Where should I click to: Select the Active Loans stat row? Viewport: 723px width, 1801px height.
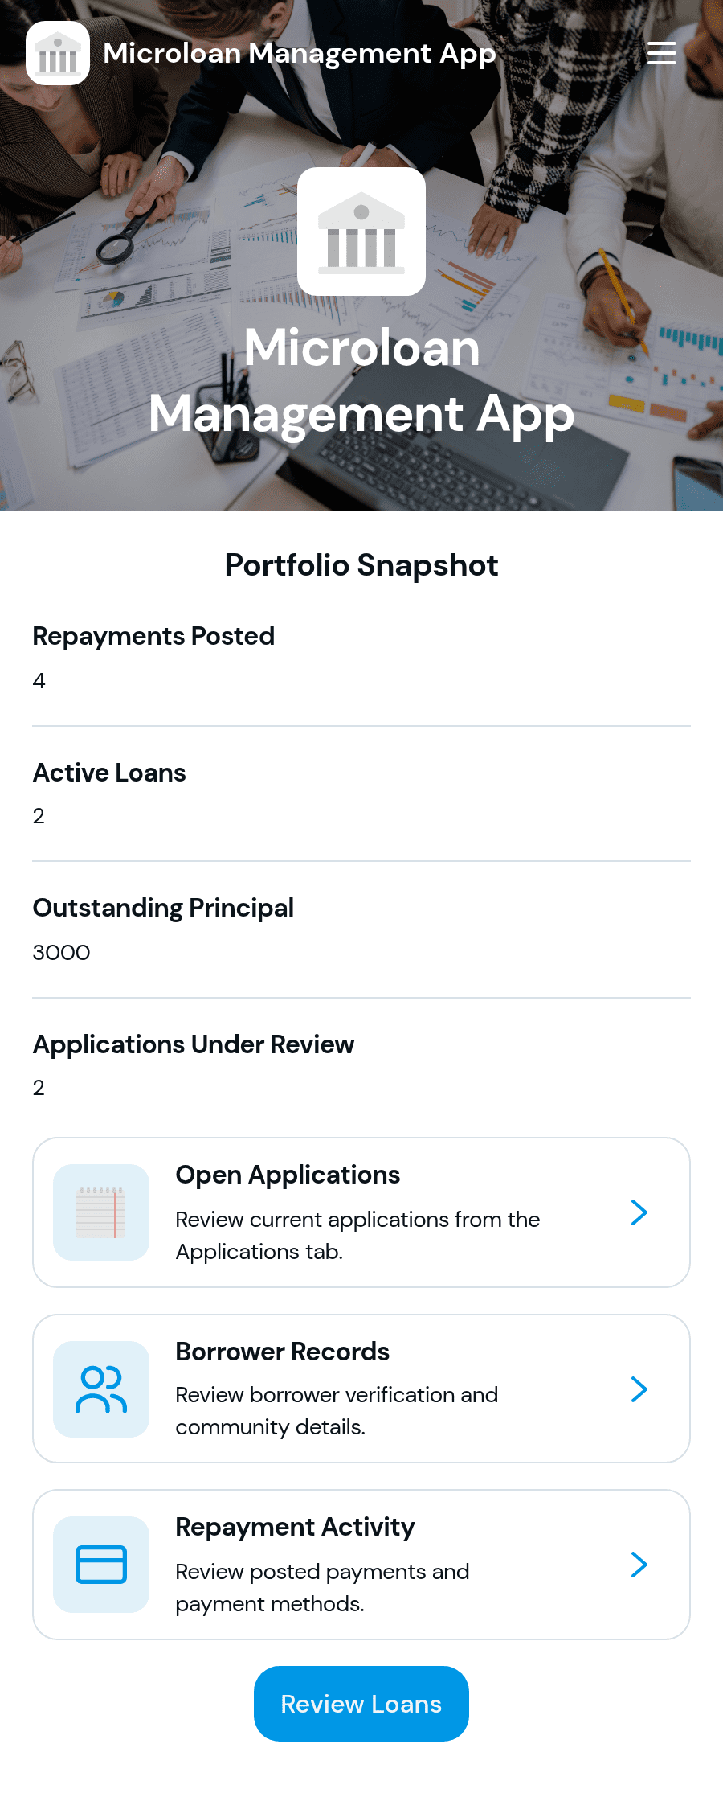[x=361, y=794]
